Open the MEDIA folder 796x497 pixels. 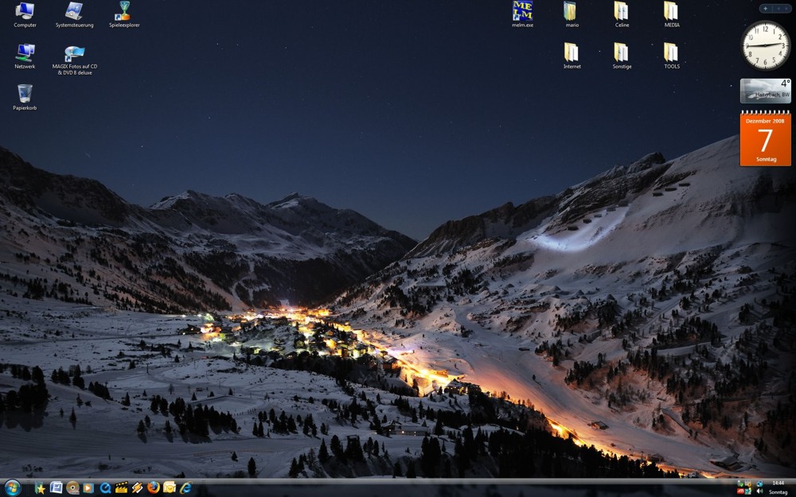tap(672, 12)
